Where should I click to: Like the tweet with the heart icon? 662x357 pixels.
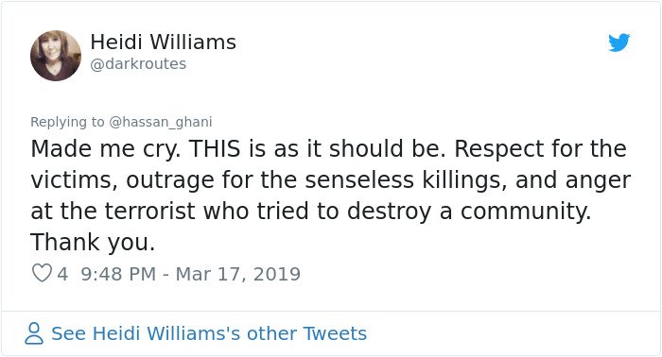pos(42,273)
